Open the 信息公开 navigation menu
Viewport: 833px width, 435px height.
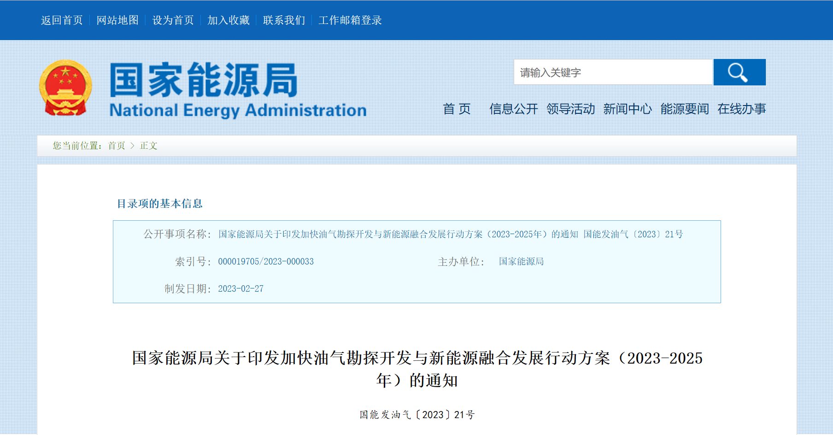click(x=514, y=109)
